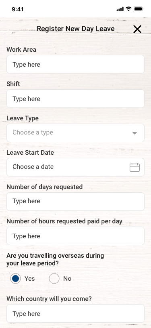Image resolution: width=151 pixels, height=328 pixels.
Task: Tap the Leave Type field label
Action: (x=23, y=118)
